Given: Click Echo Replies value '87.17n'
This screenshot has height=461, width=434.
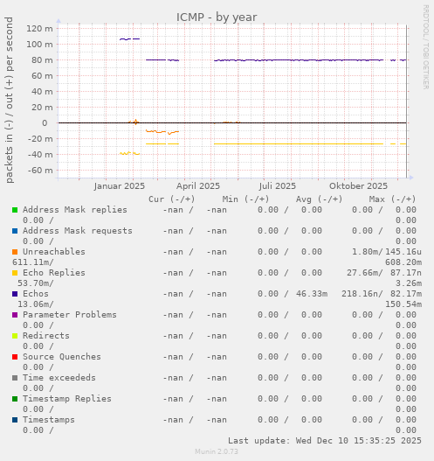Looking at the screenshot, I should [406, 273].
